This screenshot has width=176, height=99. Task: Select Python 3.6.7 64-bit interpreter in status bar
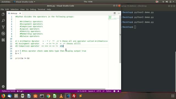tap(9, 91)
